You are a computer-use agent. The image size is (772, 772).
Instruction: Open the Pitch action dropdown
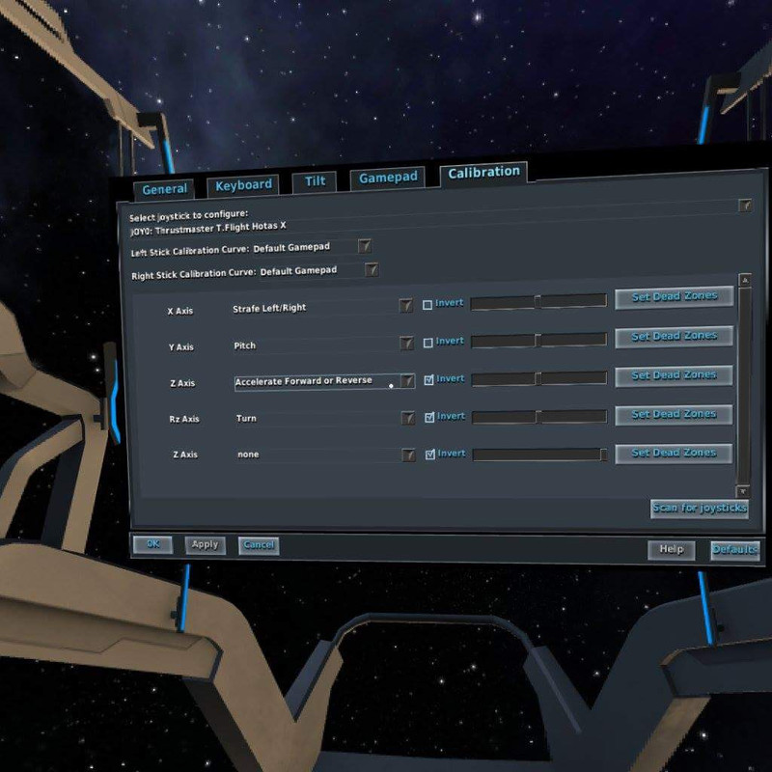[x=406, y=344]
